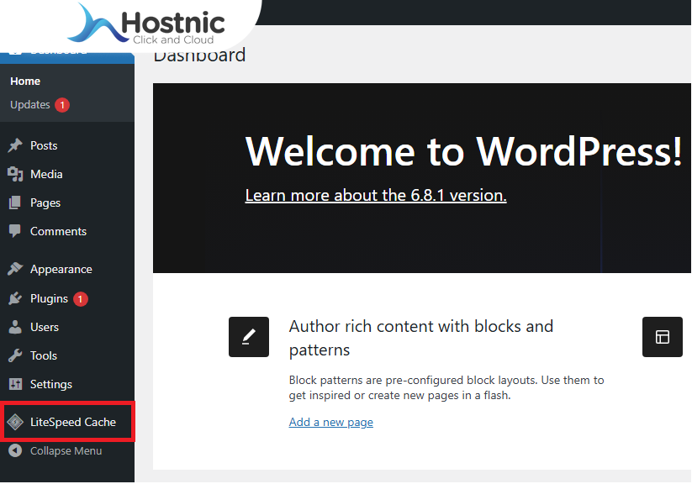Click the layout template icon tile
692x484 pixels.
(x=662, y=337)
